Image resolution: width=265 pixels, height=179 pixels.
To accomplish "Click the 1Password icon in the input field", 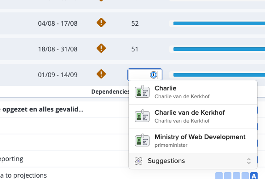I will tap(154, 75).
